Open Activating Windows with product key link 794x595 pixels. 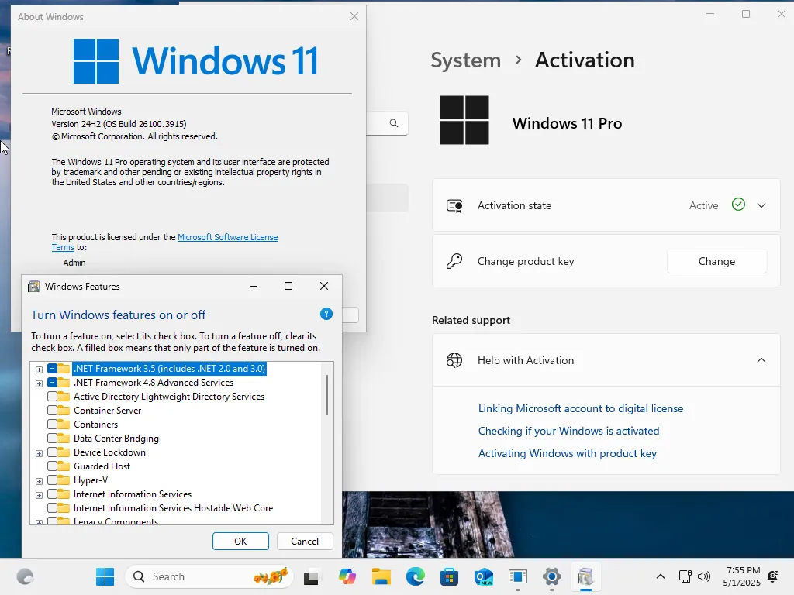[567, 453]
